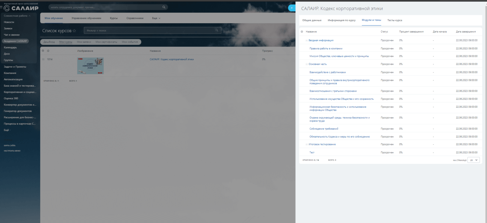Open Обязательность Кодекса и меры по его соблюдению
This screenshot has height=223, width=487.
pos(340,137)
